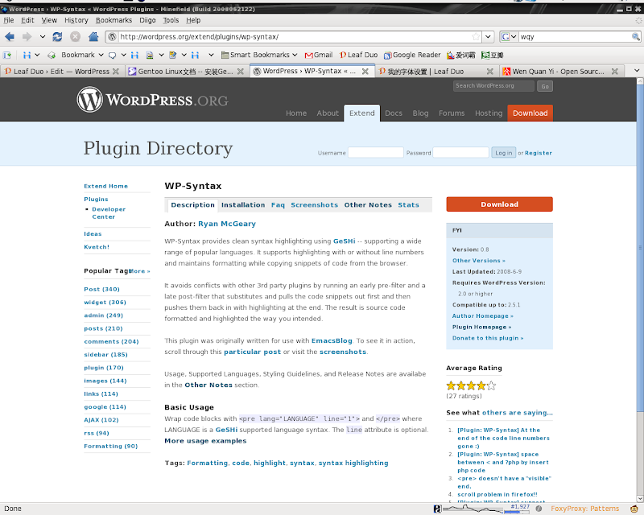Viewport: 644px width, 515px height.
Task: Open the list all tabs dropdown
Action: click(637, 71)
